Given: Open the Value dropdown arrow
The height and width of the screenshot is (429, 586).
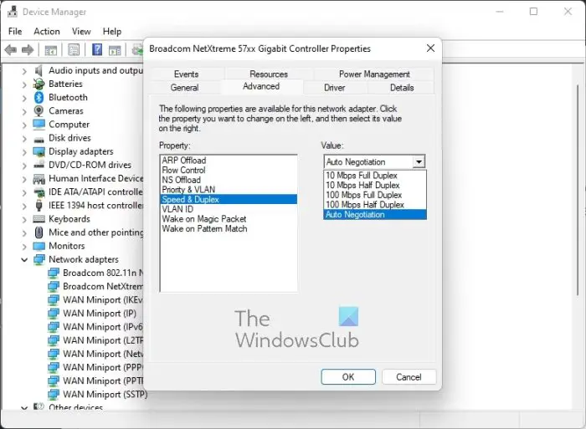Looking at the screenshot, I should (x=419, y=161).
